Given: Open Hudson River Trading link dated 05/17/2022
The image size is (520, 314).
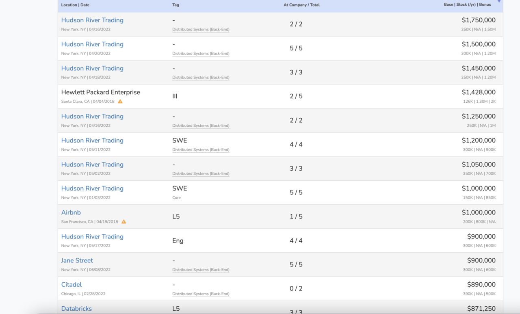Looking at the screenshot, I should click(92, 236).
